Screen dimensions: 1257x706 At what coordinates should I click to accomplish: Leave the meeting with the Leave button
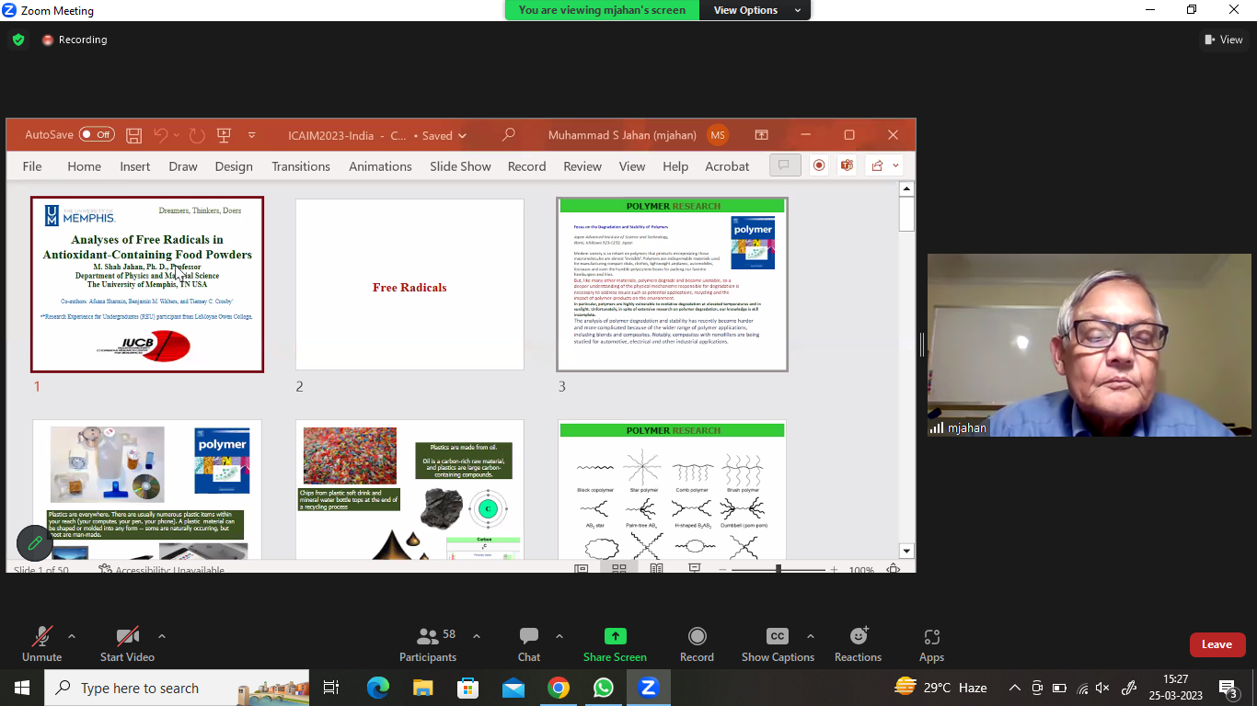[x=1217, y=644]
